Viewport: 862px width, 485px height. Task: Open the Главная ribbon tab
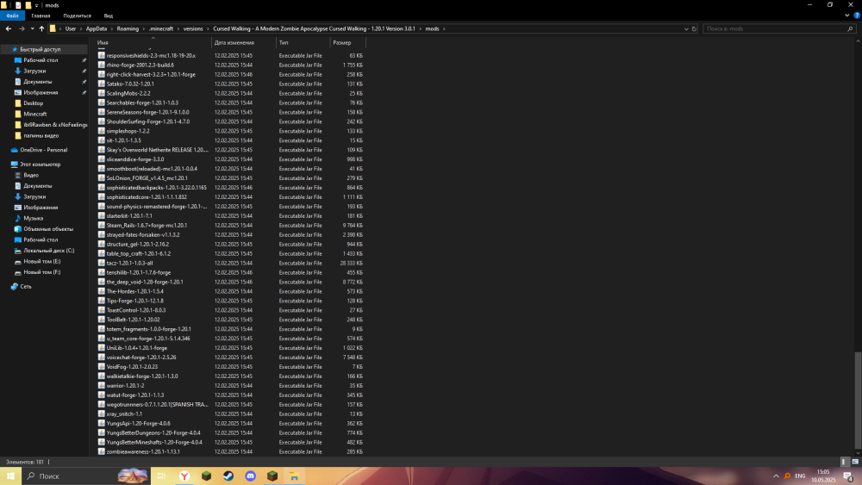(x=41, y=16)
